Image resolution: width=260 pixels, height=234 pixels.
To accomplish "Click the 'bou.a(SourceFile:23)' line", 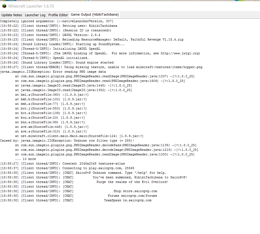I will 50,118.
